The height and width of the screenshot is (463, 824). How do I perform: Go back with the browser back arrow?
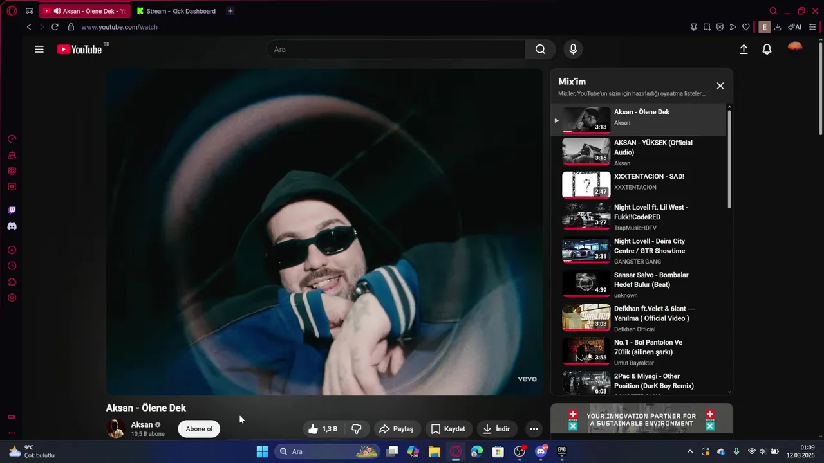[29, 27]
